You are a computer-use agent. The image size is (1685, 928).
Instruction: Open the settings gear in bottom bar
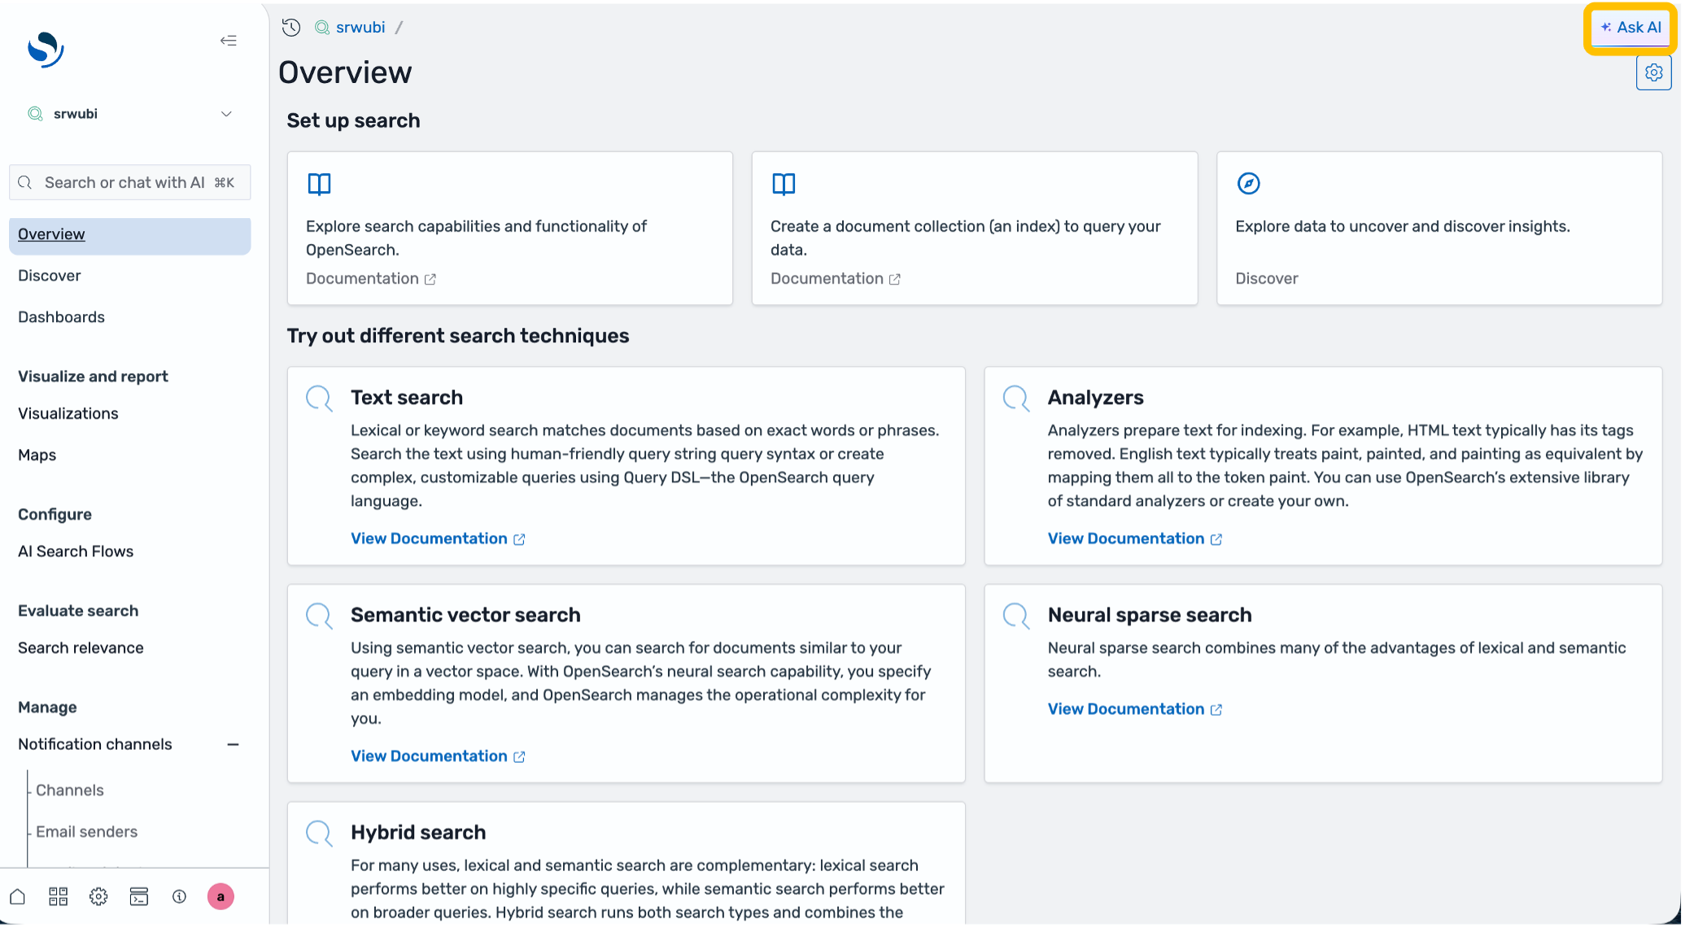98,897
